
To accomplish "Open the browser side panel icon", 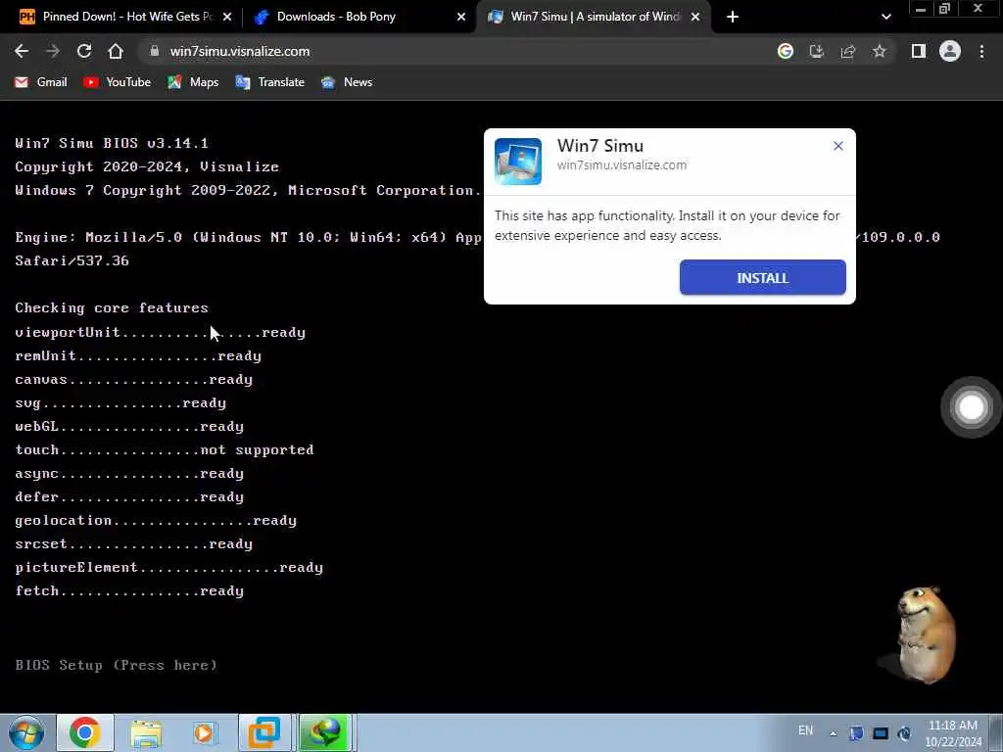I will tap(919, 51).
